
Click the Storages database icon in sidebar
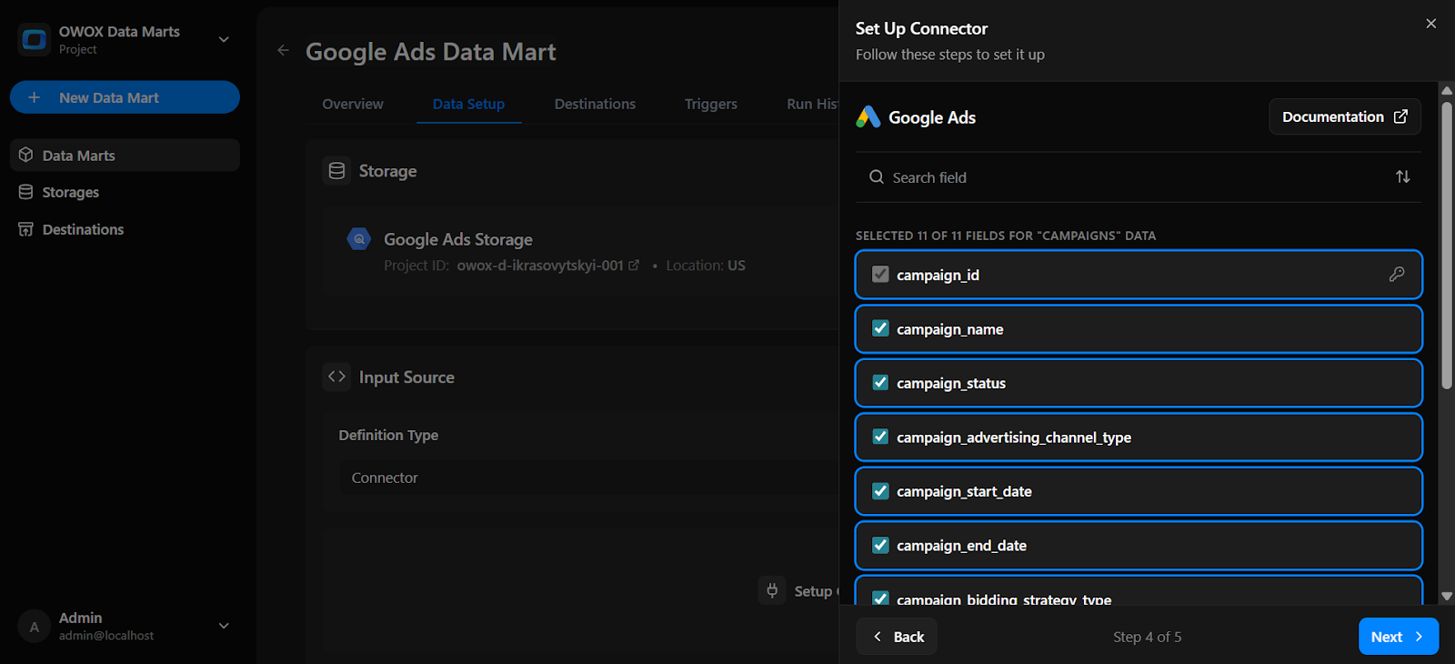pos(26,192)
